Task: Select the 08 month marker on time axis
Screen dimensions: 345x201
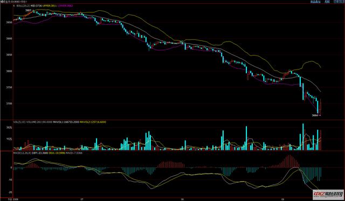Action: tap(182, 199)
